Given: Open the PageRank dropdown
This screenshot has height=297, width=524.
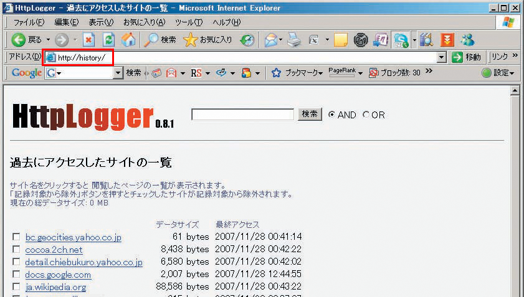Looking at the screenshot, I should coord(360,73).
